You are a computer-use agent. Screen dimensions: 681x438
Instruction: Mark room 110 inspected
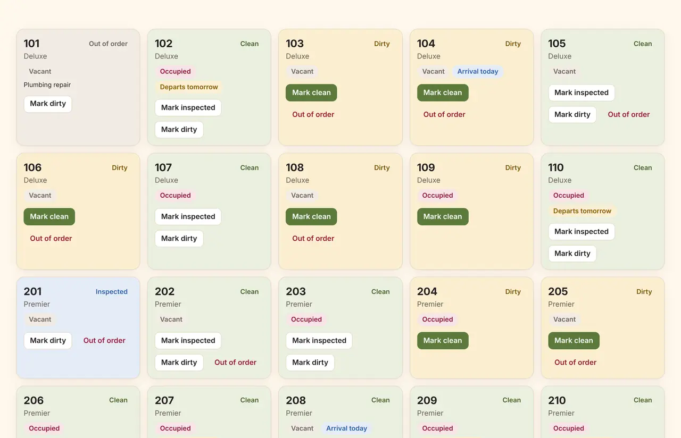click(x=582, y=231)
